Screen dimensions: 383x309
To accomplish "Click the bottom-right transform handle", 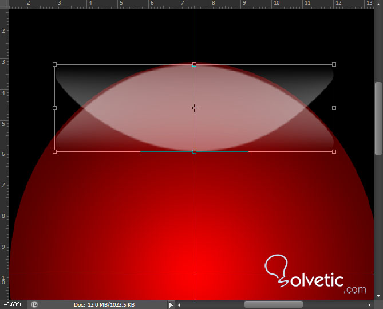I will tap(334, 152).
